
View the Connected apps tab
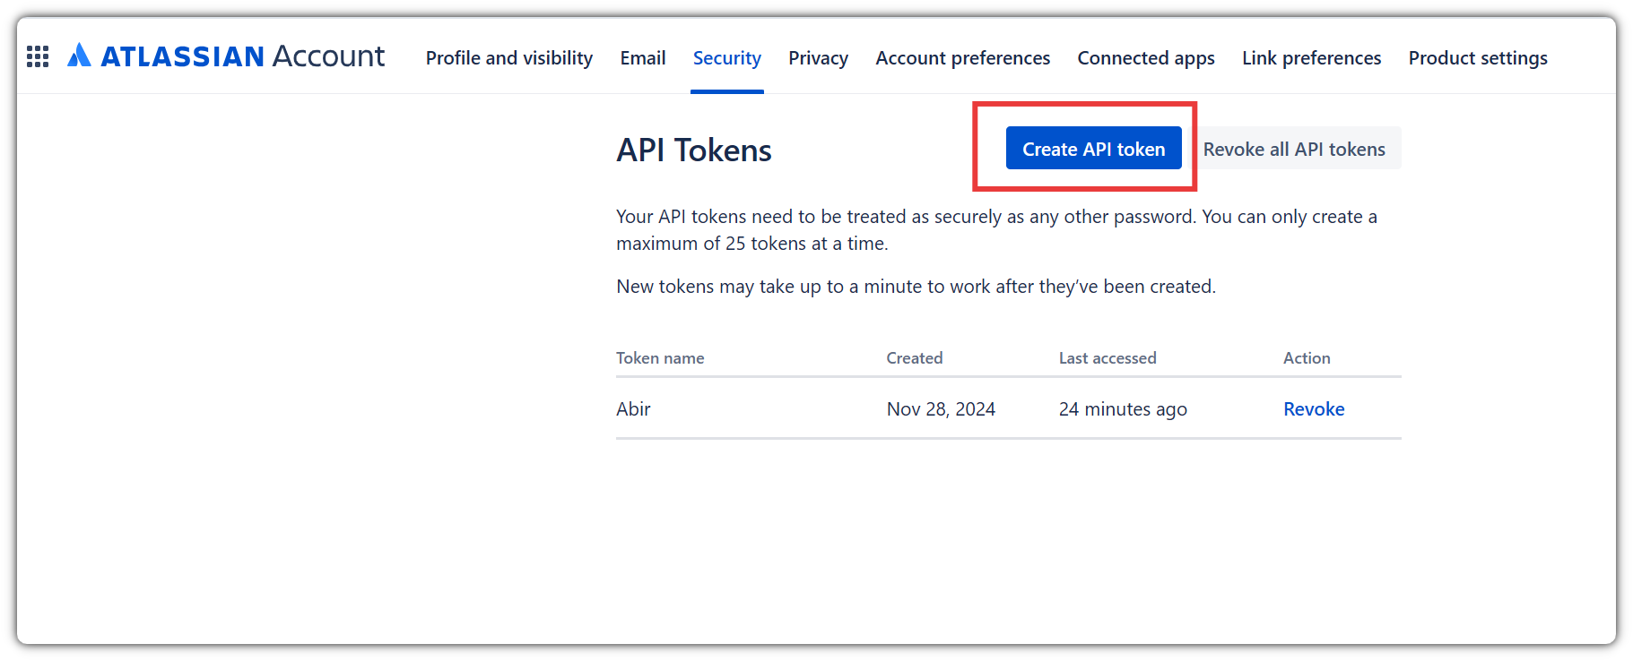click(x=1146, y=58)
